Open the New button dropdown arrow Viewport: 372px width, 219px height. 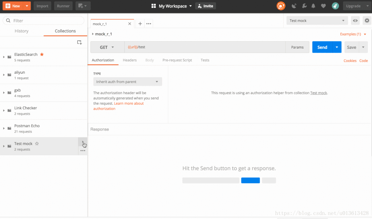(x=27, y=6)
